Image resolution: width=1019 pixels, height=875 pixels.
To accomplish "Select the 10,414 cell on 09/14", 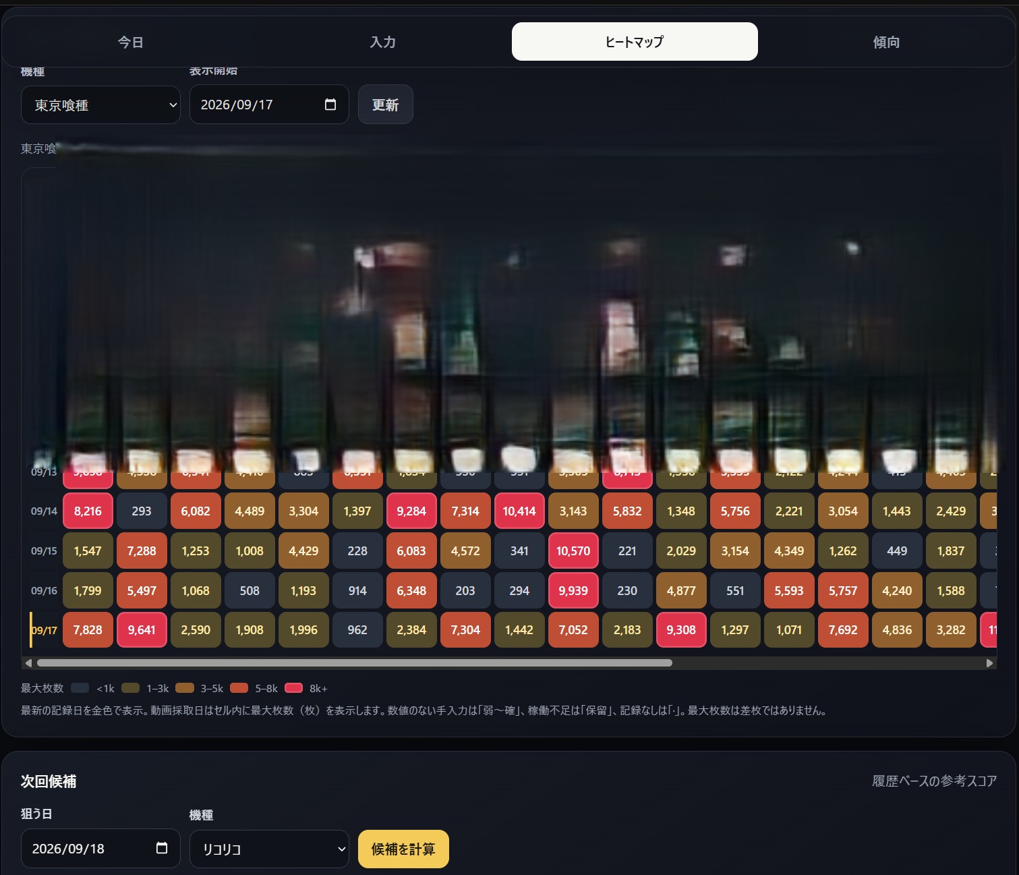I will click(519, 511).
